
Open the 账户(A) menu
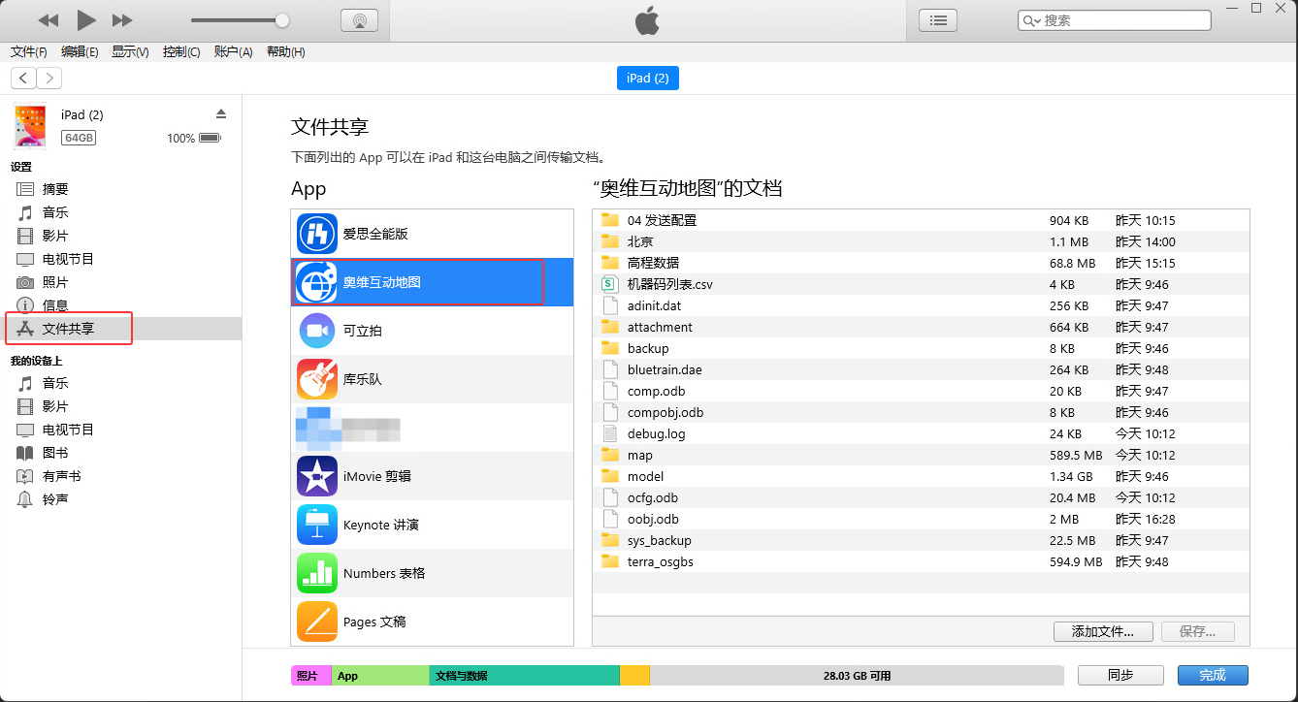pyautogui.click(x=233, y=51)
